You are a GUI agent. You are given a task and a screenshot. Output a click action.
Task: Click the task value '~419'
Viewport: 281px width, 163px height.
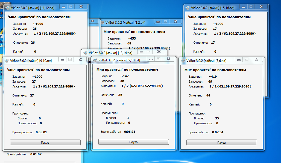pos(213,77)
